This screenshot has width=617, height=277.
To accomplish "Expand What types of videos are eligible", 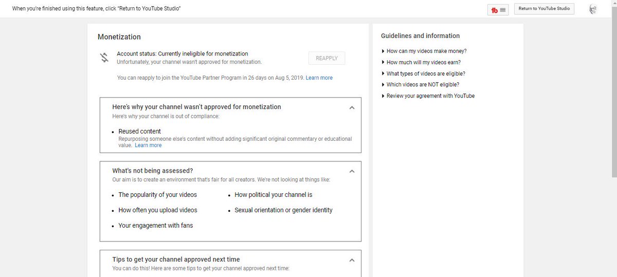I will point(423,74).
